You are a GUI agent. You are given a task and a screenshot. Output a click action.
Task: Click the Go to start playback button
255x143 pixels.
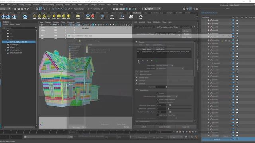click(x=174, y=132)
